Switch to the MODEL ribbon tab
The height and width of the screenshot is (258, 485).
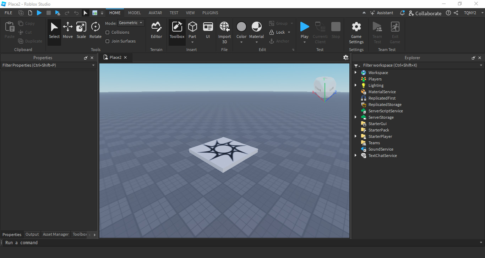(x=135, y=13)
